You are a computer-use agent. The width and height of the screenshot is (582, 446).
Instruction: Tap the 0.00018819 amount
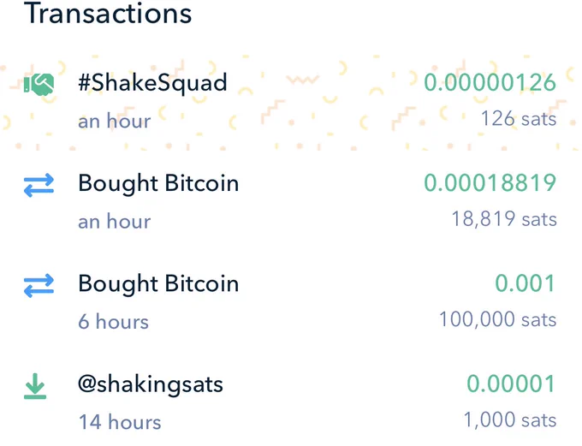490,182
